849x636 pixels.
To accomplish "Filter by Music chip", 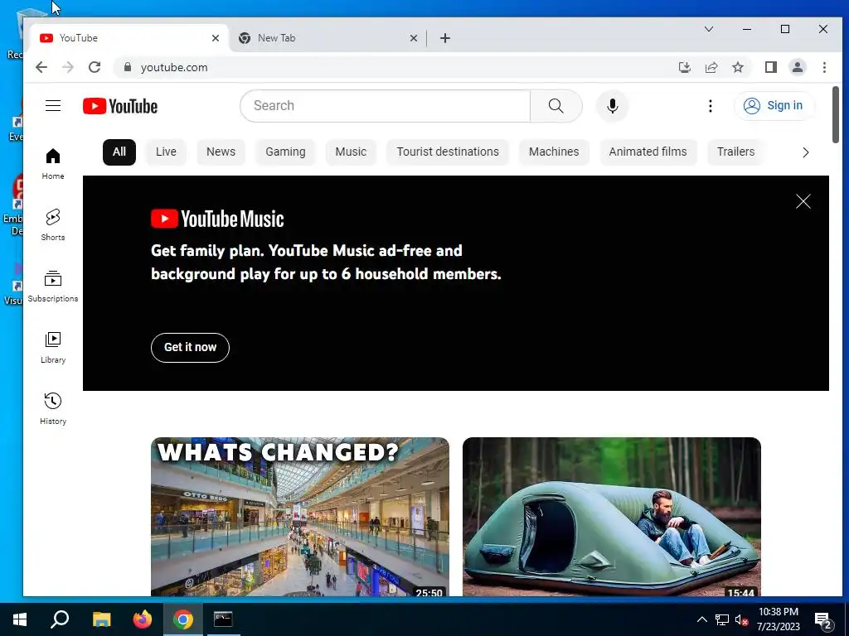I will pyautogui.click(x=351, y=152).
